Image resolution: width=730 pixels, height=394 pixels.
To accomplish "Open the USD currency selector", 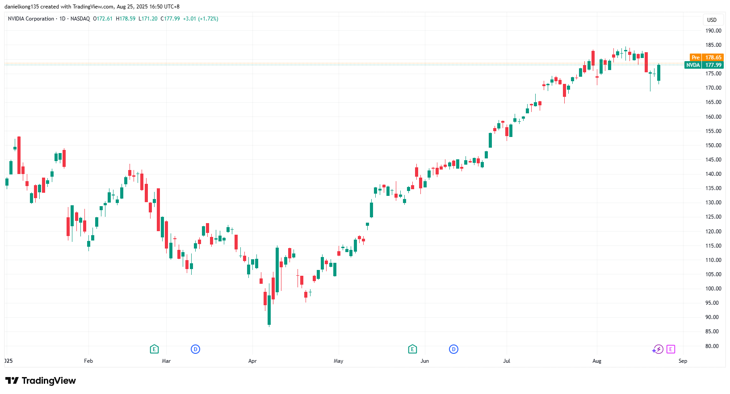I will coord(712,20).
